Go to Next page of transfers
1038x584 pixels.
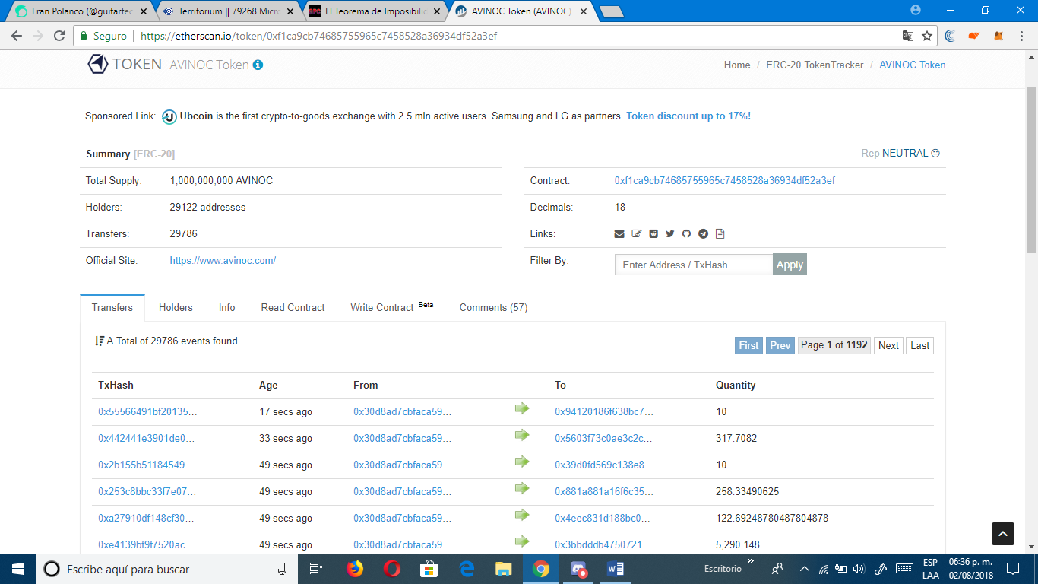(x=888, y=345)
